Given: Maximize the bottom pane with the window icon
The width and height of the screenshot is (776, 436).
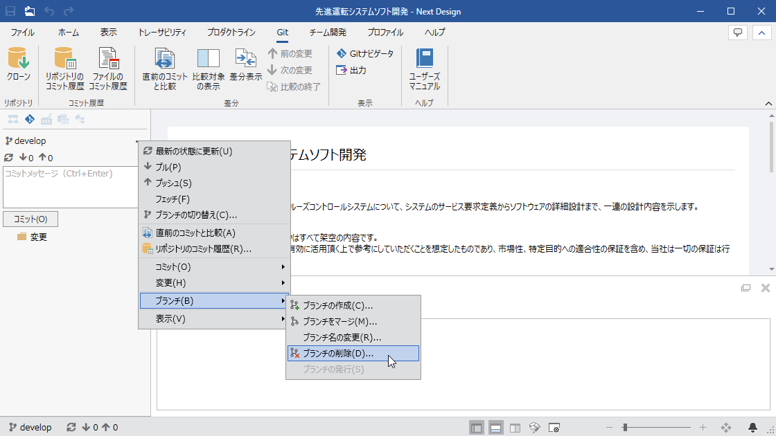Looking at the screenshot, I should tap(746, 288).
